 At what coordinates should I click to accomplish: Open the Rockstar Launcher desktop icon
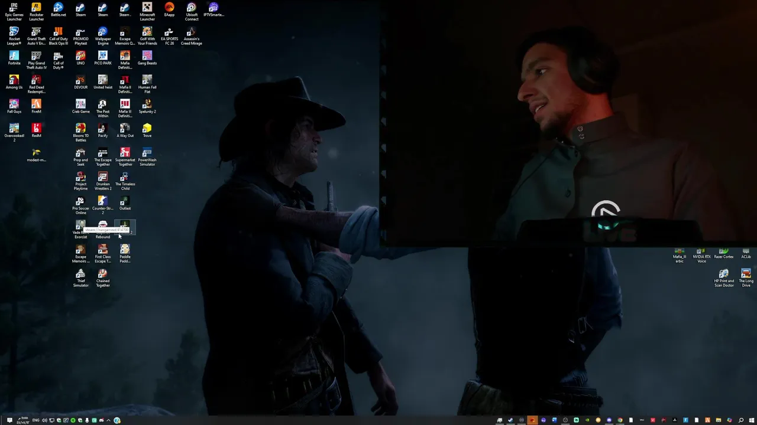point(36,12)
